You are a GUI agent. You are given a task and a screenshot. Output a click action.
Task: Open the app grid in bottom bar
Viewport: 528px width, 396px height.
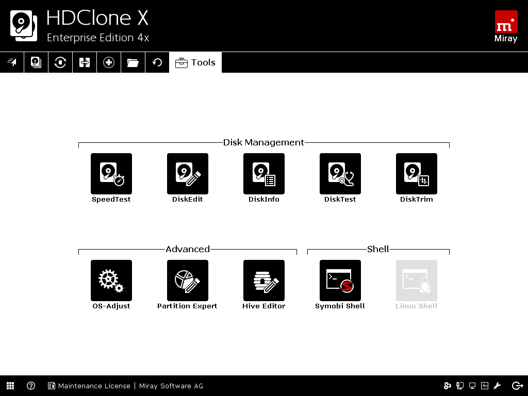point(10,386)
